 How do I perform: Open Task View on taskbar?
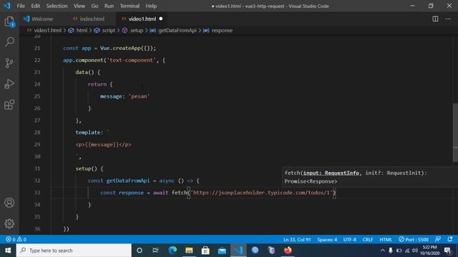pyautogui.click(x=155, y=251)
